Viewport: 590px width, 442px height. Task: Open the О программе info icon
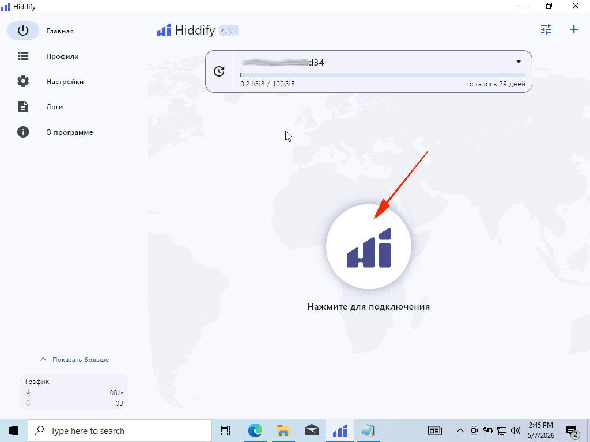(x=23, y=132)
